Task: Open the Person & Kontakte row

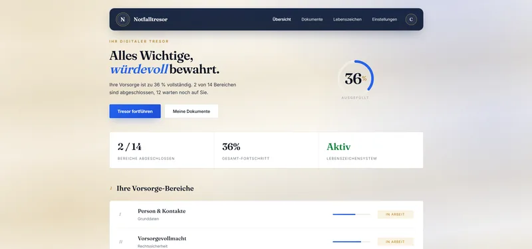Action: click(266, 214)
